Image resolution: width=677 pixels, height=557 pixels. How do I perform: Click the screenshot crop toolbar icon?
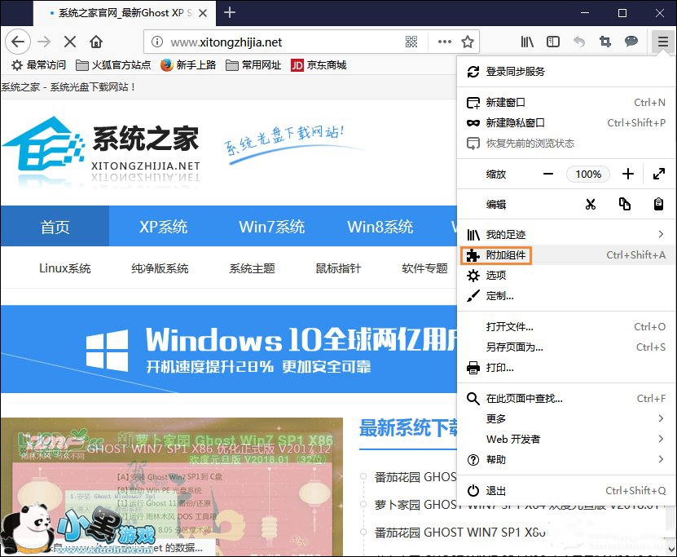click(605, 42)
